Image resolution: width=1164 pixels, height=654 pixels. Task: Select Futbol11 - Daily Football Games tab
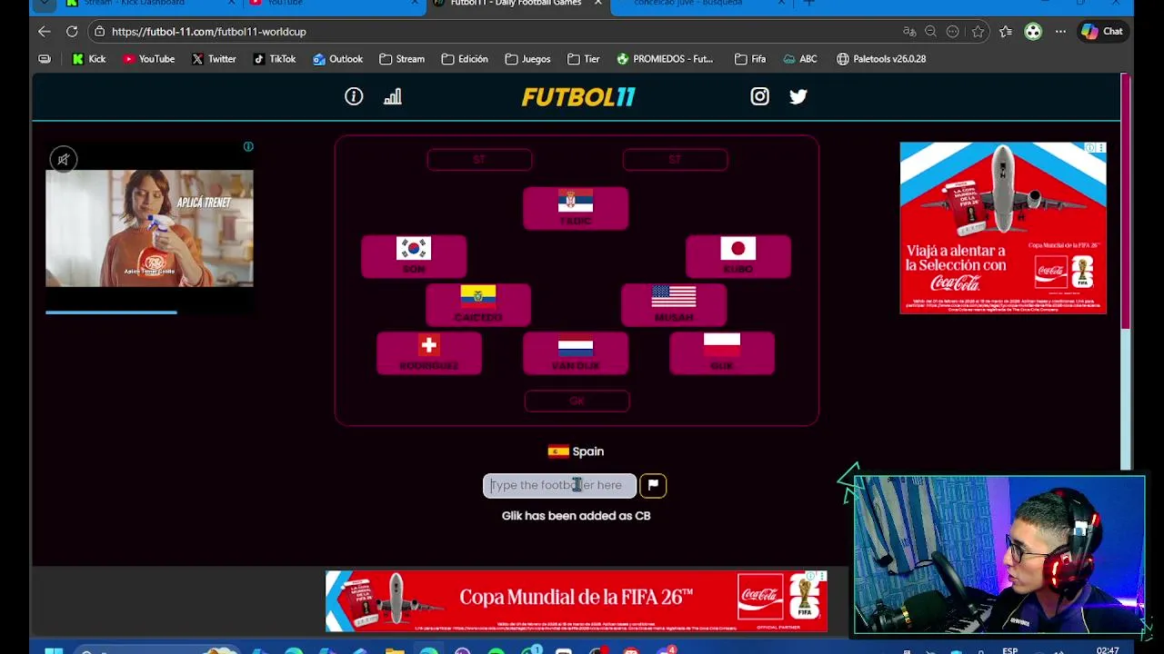click(517, 4)
